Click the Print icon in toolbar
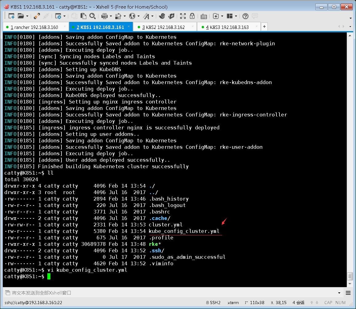This screenshot has width=356, height=309. pyautogui.click(x=105, y=16)
